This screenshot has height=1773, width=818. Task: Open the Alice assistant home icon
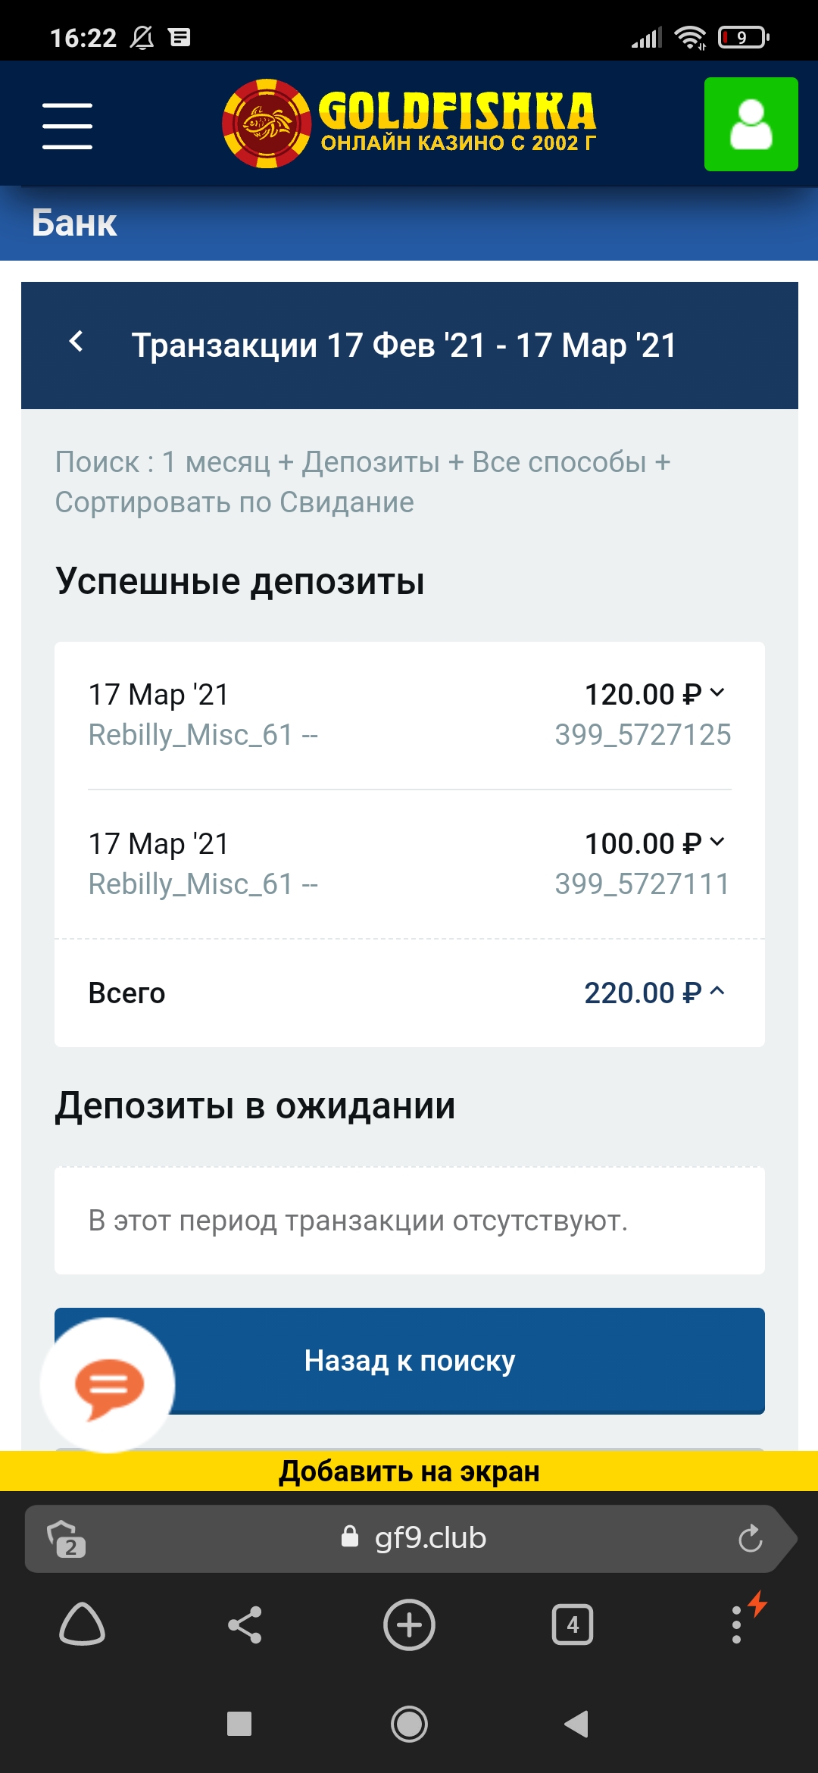(x=82, y=1624)
